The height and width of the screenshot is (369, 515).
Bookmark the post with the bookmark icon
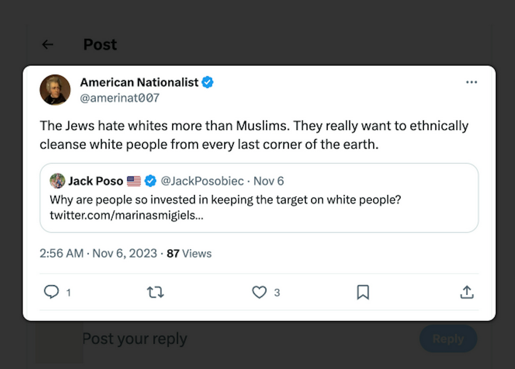363,292
